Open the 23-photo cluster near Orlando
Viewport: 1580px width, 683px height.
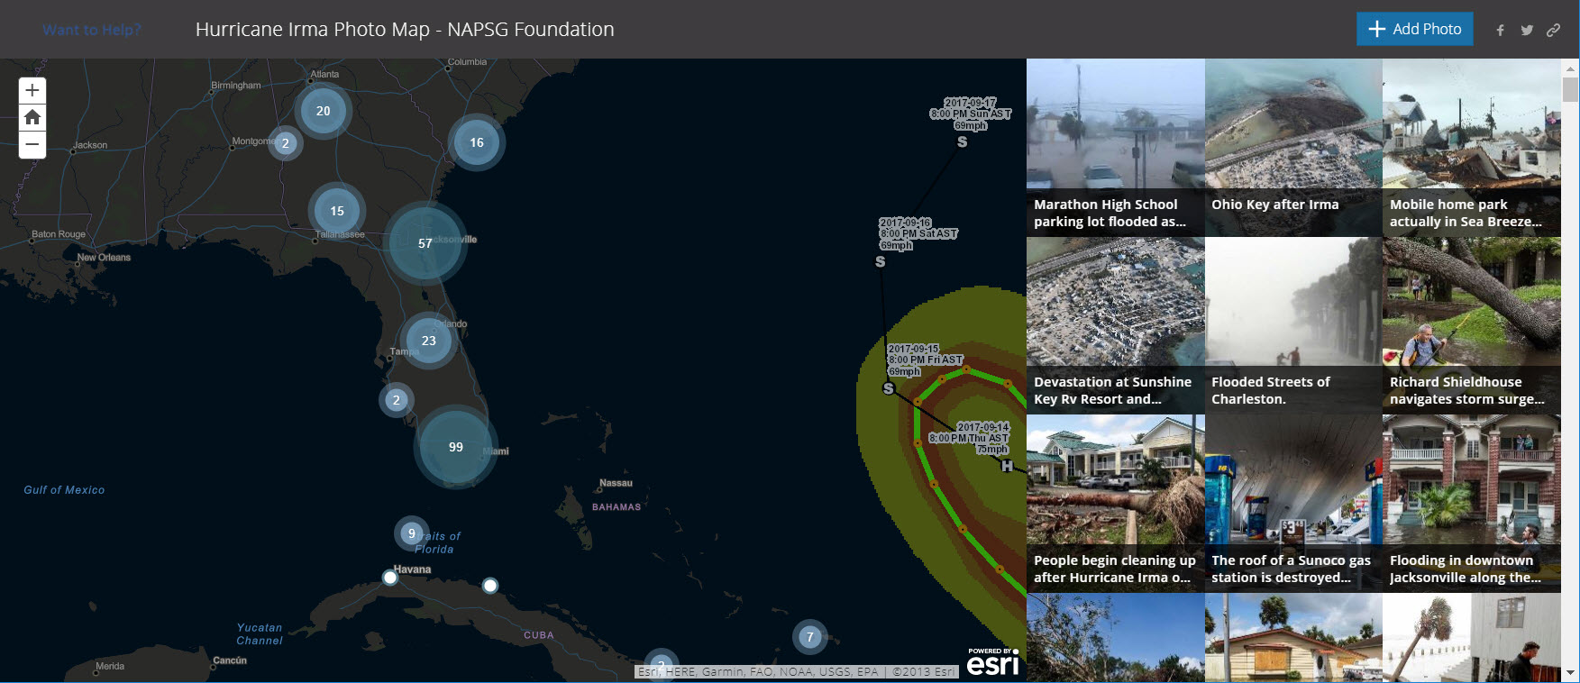pos(429,341)
